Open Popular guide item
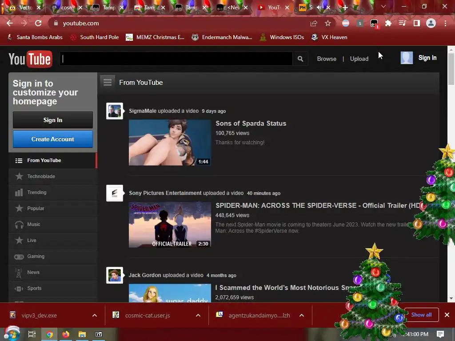Viewport: 455px width, 341px height. click(x=53, y=208)
